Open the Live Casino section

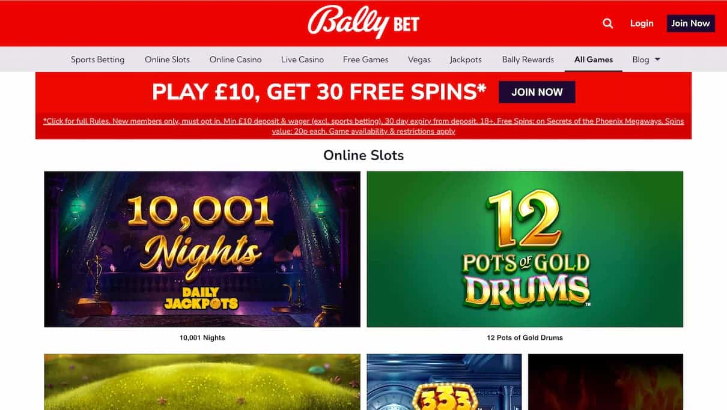click(302, 59)
